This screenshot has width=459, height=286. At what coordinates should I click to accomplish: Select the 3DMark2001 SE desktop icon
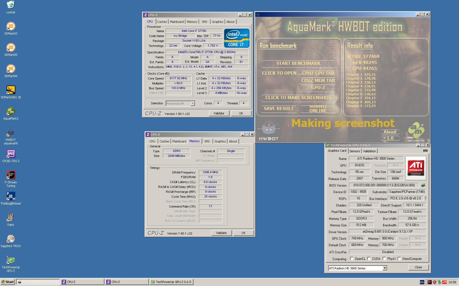click(11, 92)
